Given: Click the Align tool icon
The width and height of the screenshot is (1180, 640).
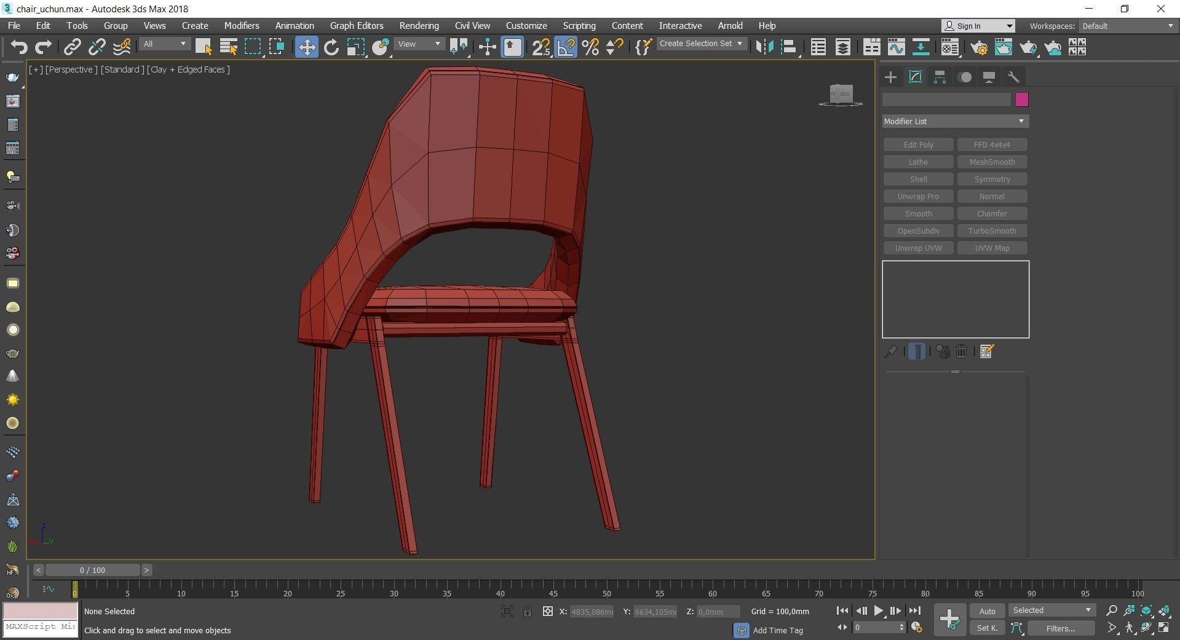Looking at the screenshot, I should point(789,47).
